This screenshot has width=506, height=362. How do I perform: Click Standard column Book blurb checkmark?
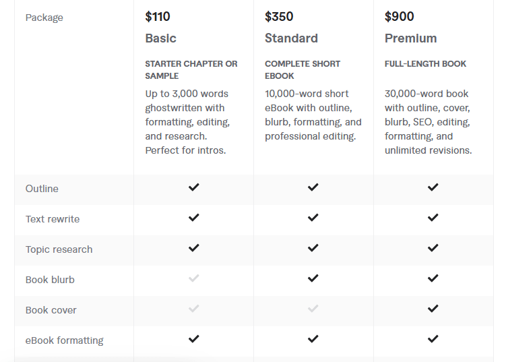313,278
